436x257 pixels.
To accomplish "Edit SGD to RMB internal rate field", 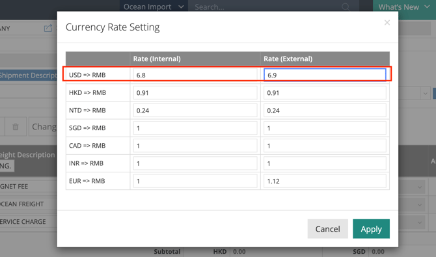I will (195, 128).
